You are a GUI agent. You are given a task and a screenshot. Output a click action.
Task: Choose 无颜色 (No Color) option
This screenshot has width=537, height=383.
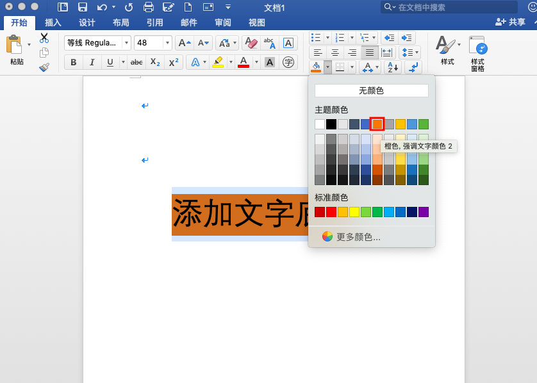click(x=371, y=91)
